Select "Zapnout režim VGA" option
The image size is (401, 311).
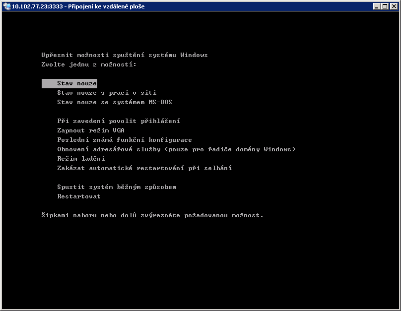pos(91,130)
